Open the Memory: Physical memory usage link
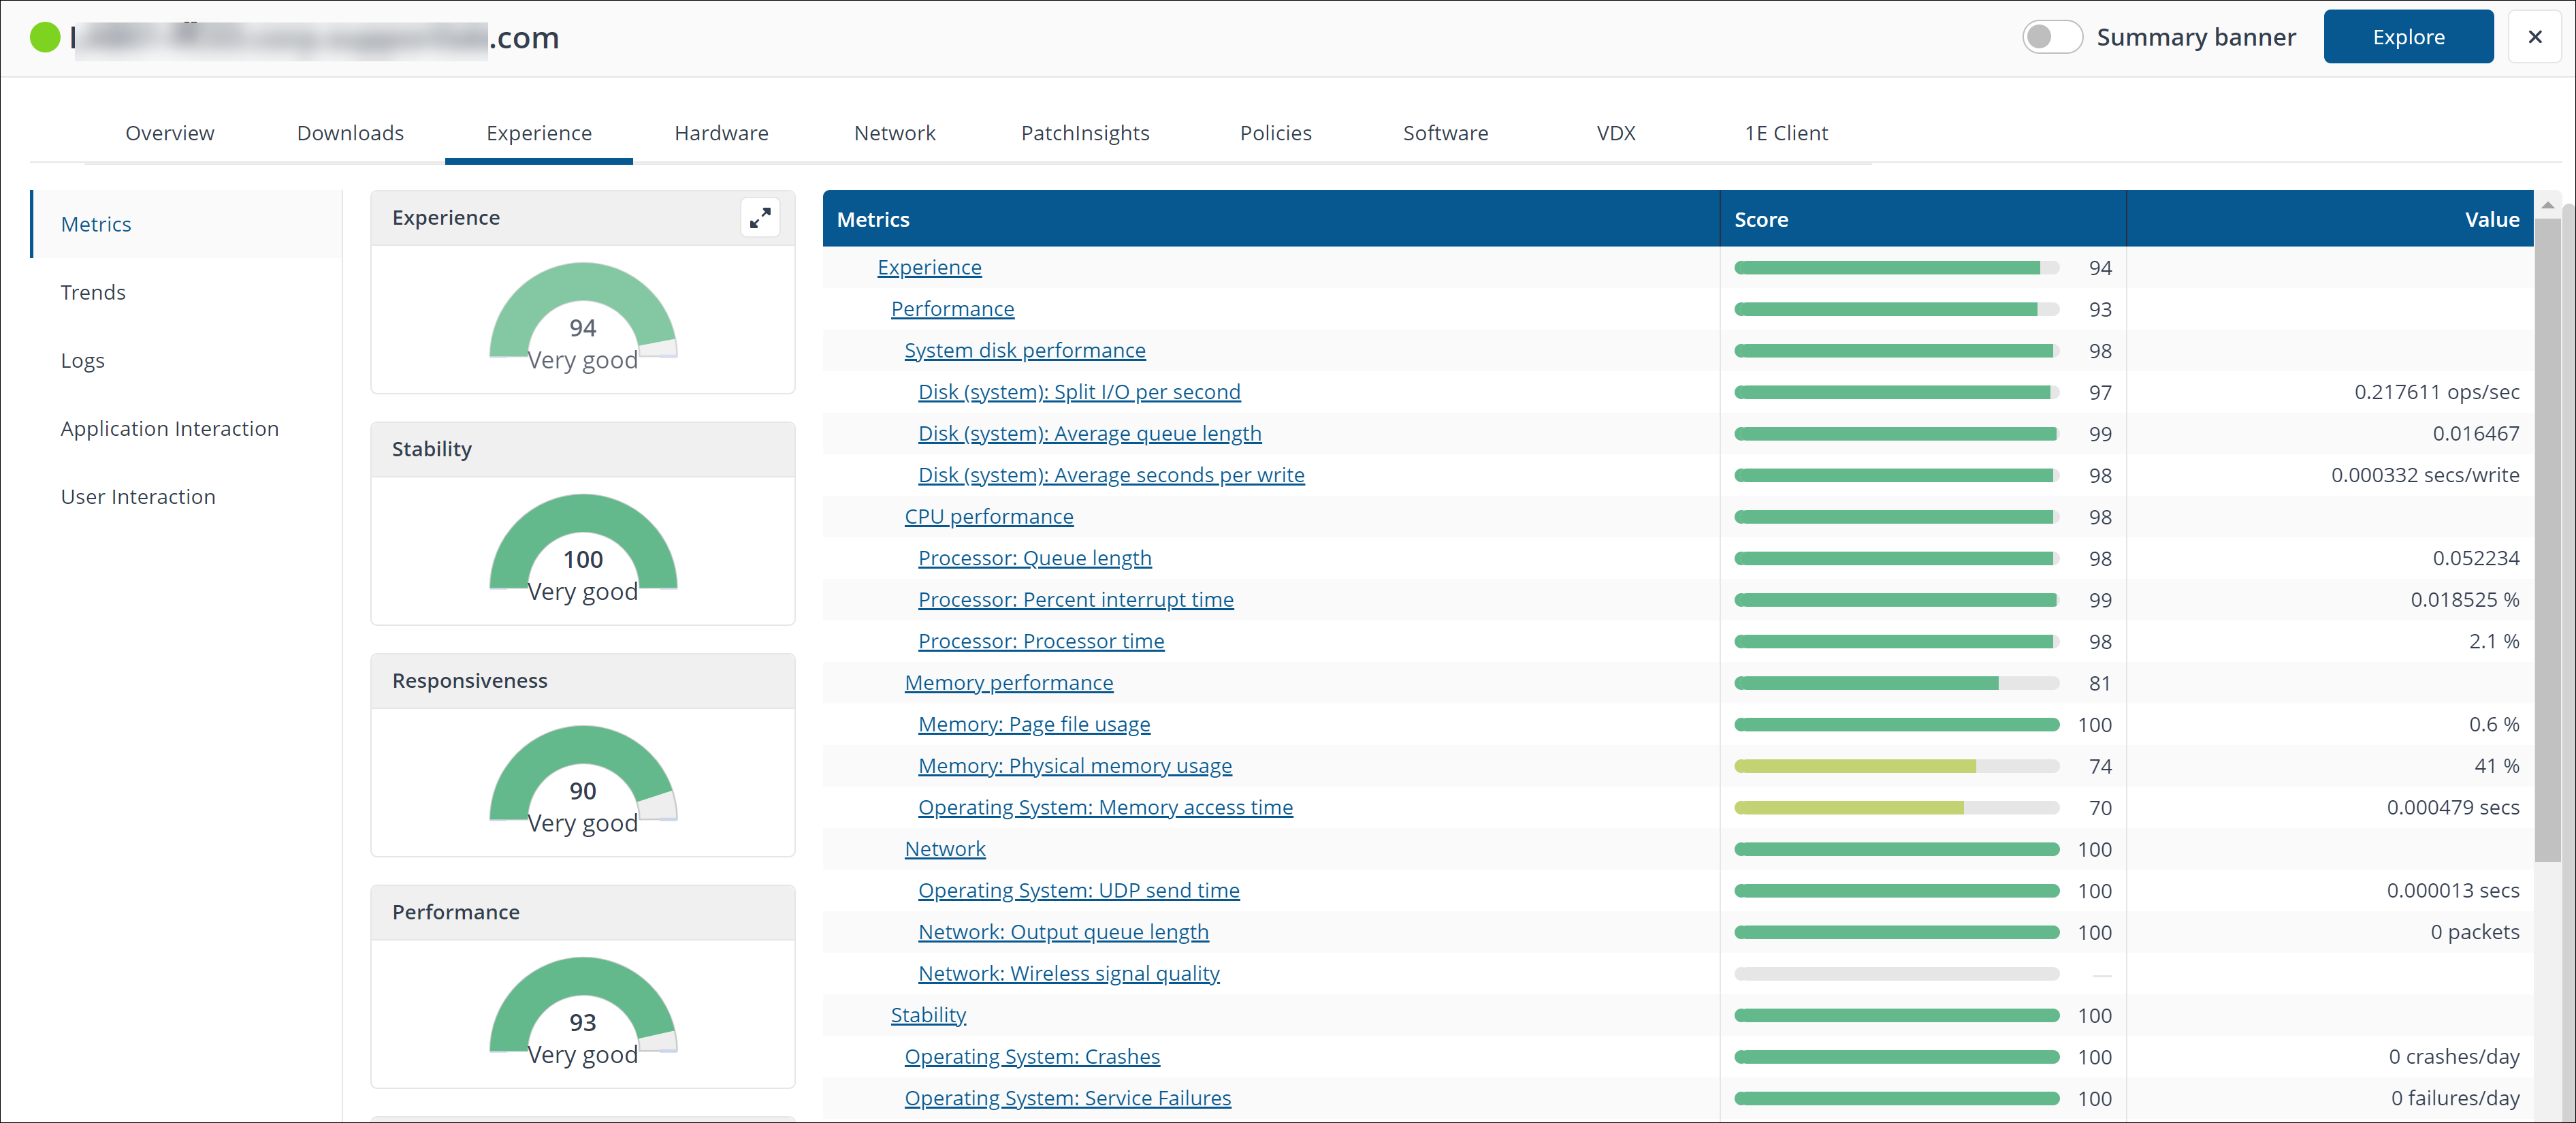Image resolution: width=2576 pixels, height=1123 pixels. click(1074, 766)
